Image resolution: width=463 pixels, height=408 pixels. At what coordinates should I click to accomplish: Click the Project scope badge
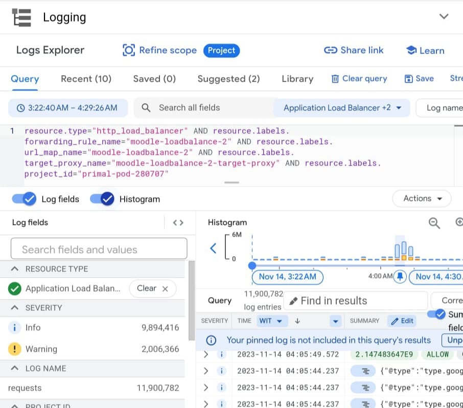tap(221, 50)
